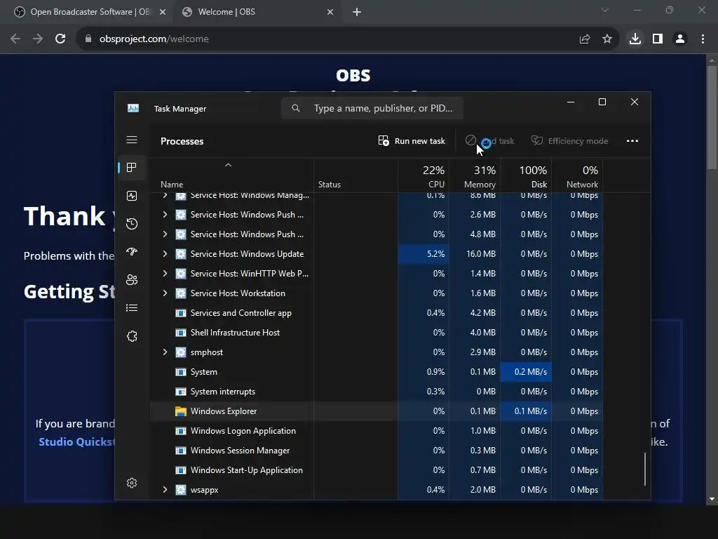The image size is (718, 539).
Task: Sort processes by Name column
Action: click(x=231, y=176)
